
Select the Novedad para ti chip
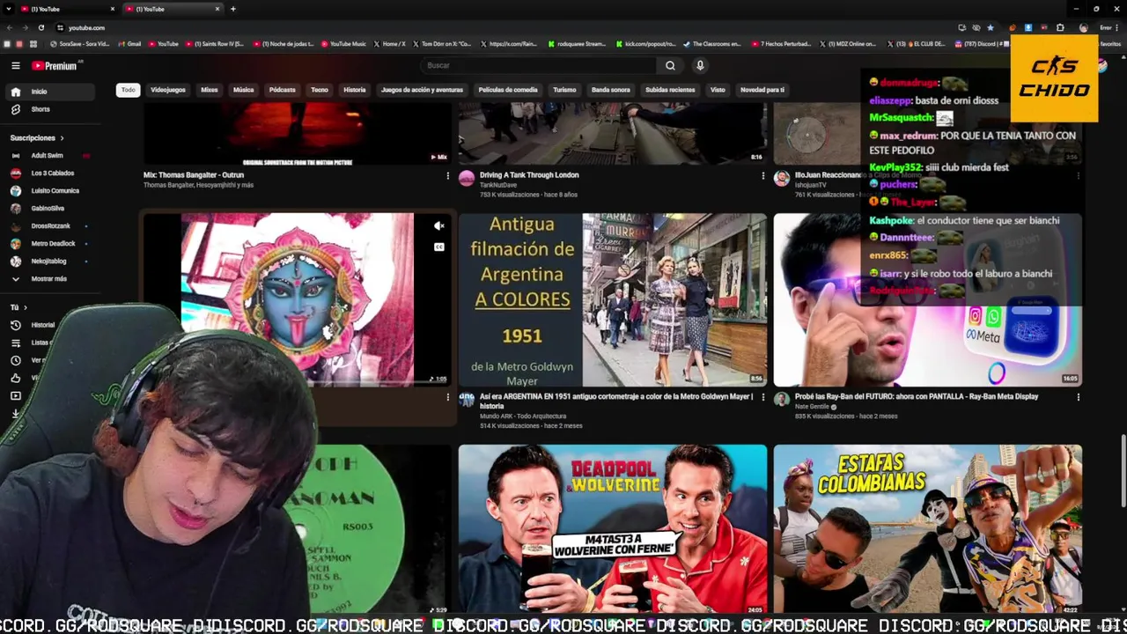[762, 90]
